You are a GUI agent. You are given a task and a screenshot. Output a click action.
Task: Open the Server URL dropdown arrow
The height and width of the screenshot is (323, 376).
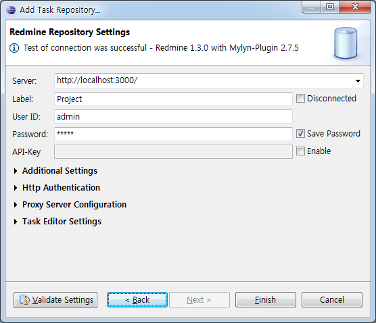(358, 81)
